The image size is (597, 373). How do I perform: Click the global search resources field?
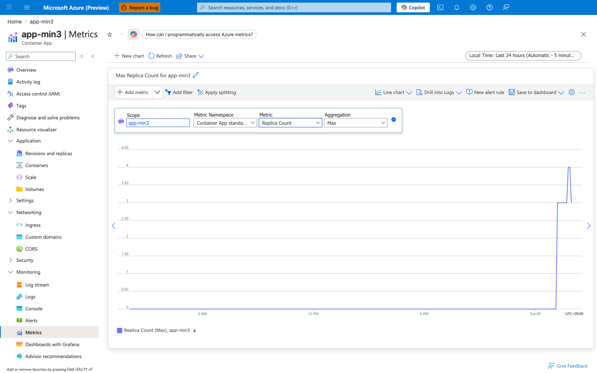(x=294, y=7)
